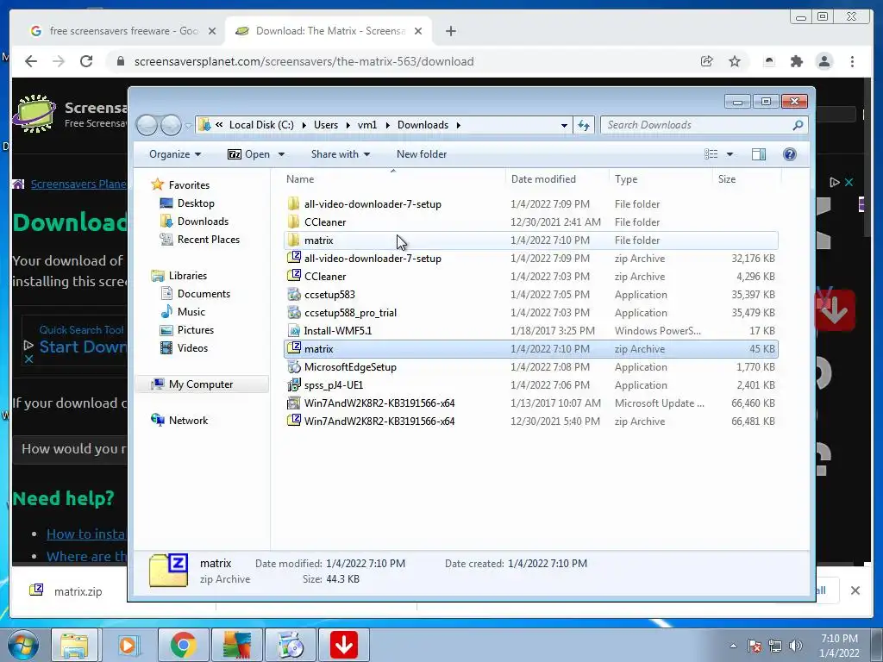Expand the Users breadcrumb arrow
The height and width of the screenshot is (662, 883).
tap(348, 125)
